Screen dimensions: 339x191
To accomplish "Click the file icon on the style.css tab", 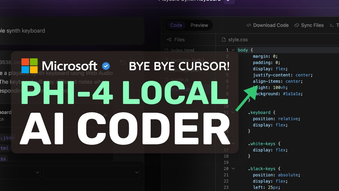I will [x=224, y=40].
